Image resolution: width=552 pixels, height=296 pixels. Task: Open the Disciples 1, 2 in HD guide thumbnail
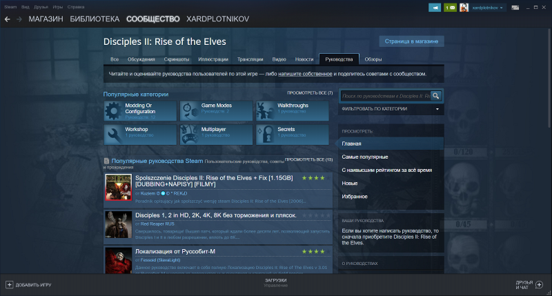118,224
